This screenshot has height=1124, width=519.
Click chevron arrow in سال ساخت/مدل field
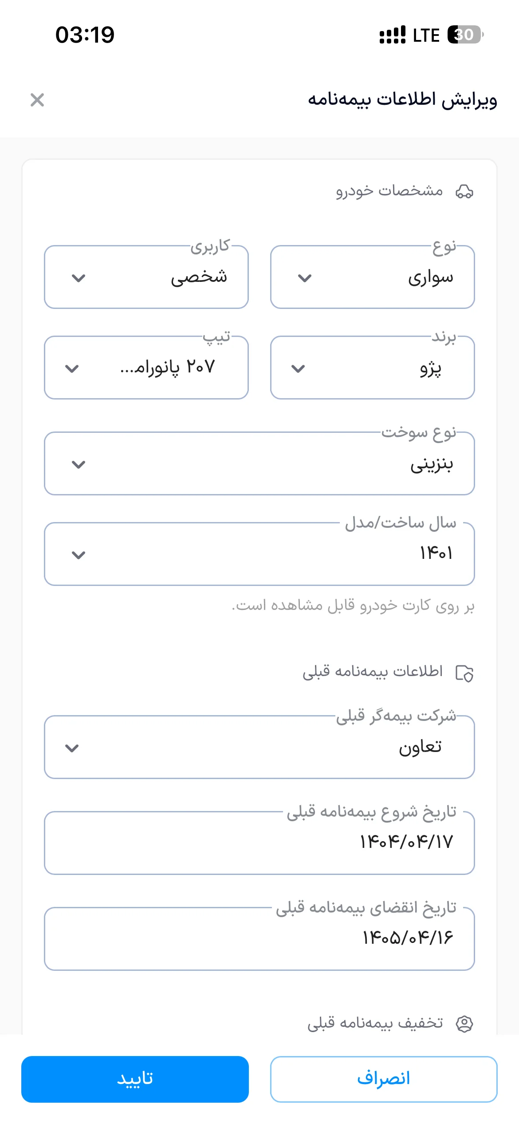79,555
